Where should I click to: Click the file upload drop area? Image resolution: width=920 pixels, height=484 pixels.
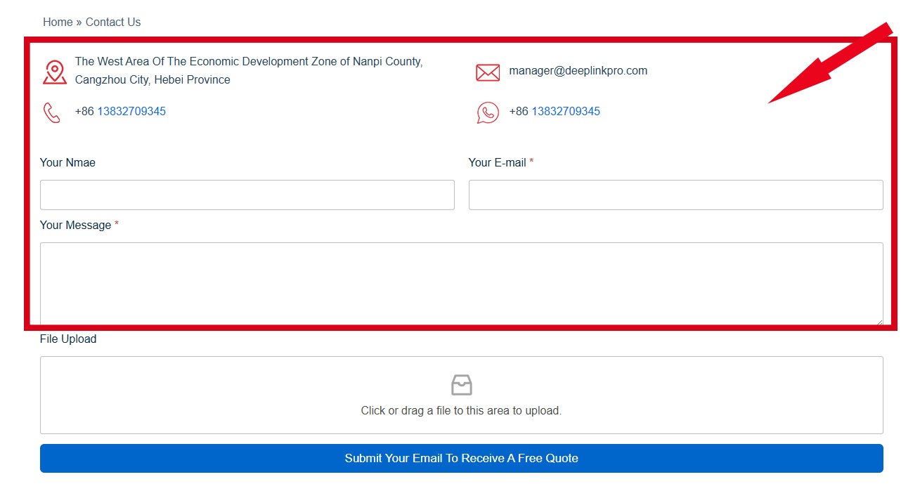(x=462, y=395)
